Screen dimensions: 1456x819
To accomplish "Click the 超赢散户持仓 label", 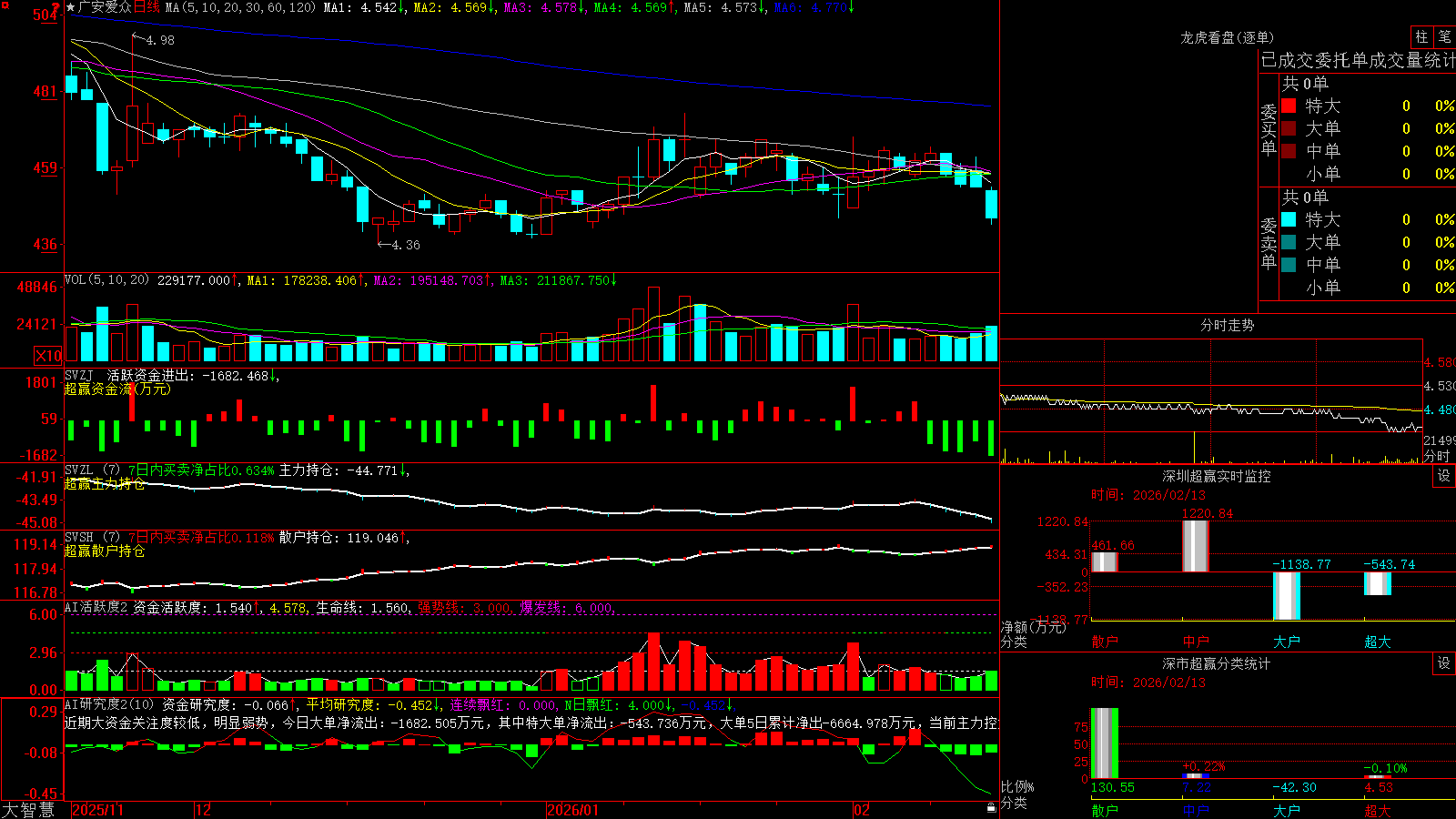I will [105, 551].
